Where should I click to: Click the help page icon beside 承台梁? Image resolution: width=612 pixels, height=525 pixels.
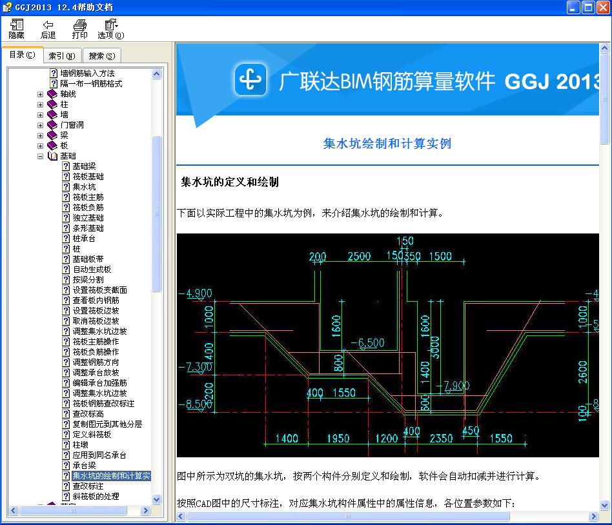[x=66, y=465]
